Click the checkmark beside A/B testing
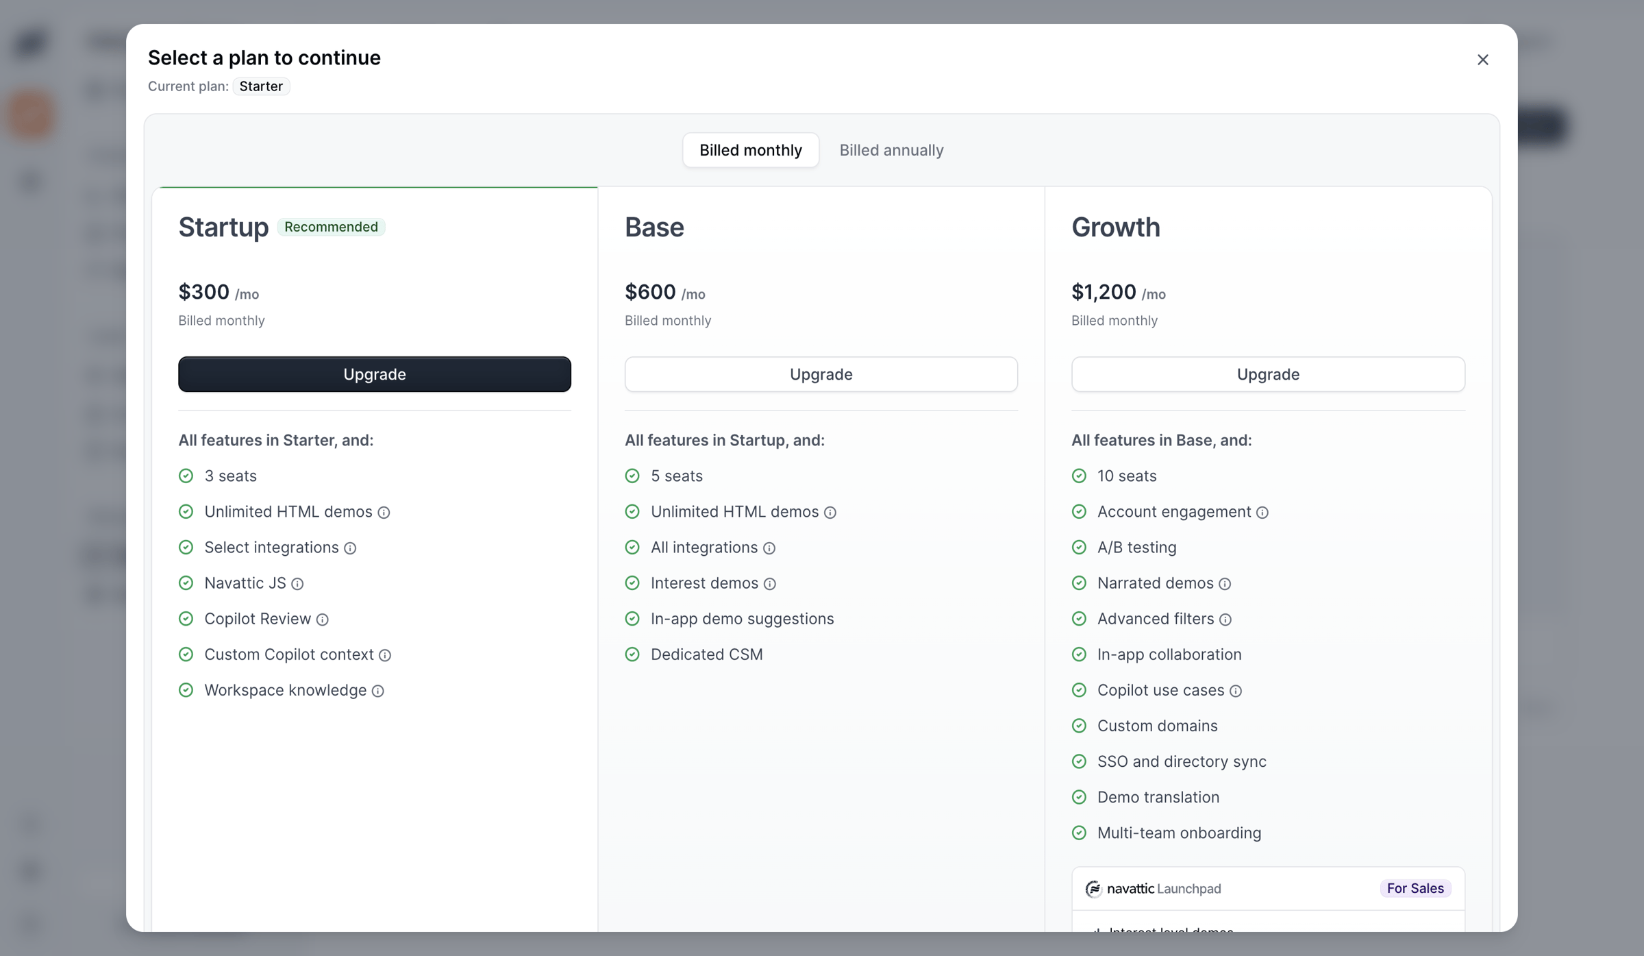This screenshot has height=956, width=1644. (1079, 547)
